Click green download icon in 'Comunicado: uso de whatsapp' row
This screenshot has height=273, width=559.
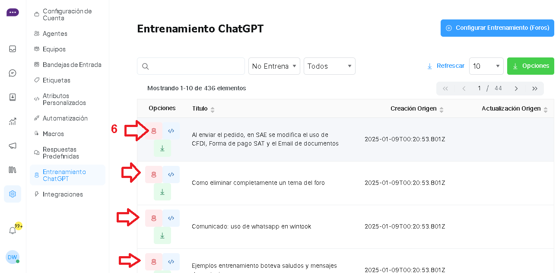click(162, 235)
